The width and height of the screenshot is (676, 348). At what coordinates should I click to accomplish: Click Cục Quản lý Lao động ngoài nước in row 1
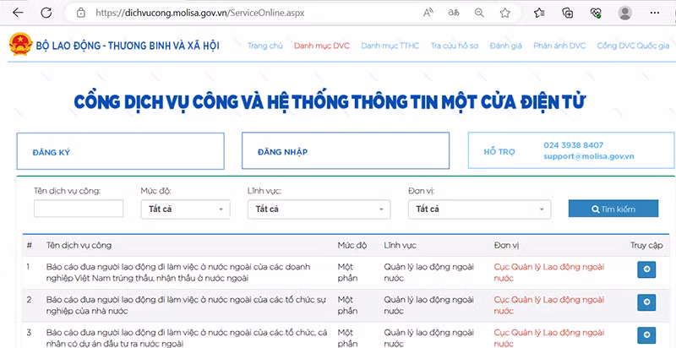[x=548, y=272]
